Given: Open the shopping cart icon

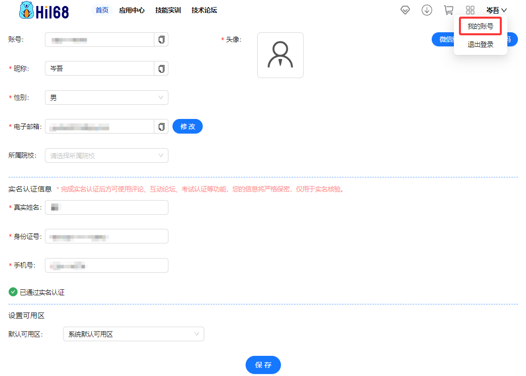Looking at the screenshot, I should (x=448, y=10).
